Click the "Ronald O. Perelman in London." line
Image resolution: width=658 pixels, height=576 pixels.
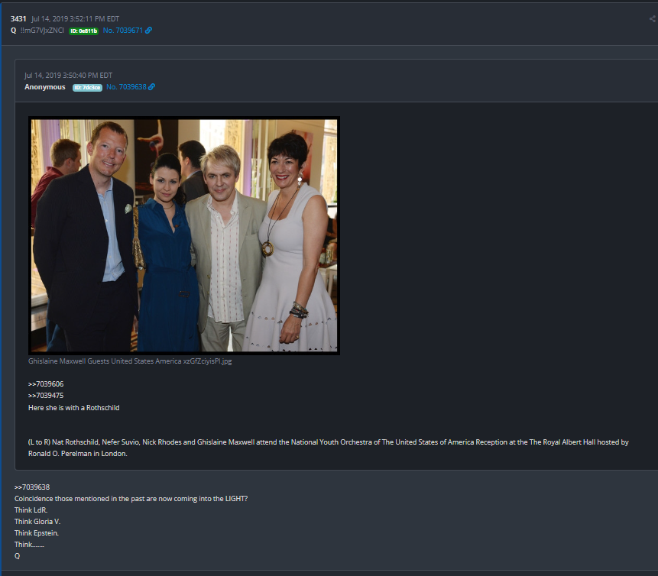pos(78,454)
